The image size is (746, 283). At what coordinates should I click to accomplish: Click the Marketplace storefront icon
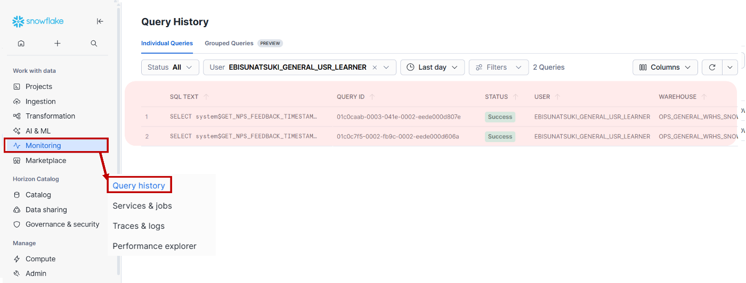(x=17, y=161)
